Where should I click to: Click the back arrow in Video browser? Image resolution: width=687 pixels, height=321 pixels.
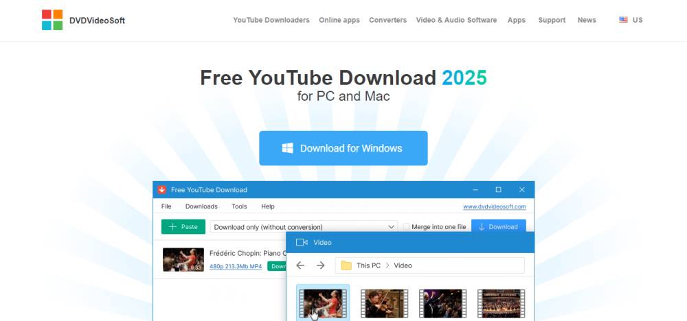pyautogui.click(x=300, y=265)
